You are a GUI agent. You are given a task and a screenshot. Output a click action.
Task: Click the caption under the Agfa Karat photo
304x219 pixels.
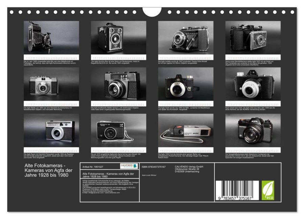pyautogui.click(x=250, y=63)
